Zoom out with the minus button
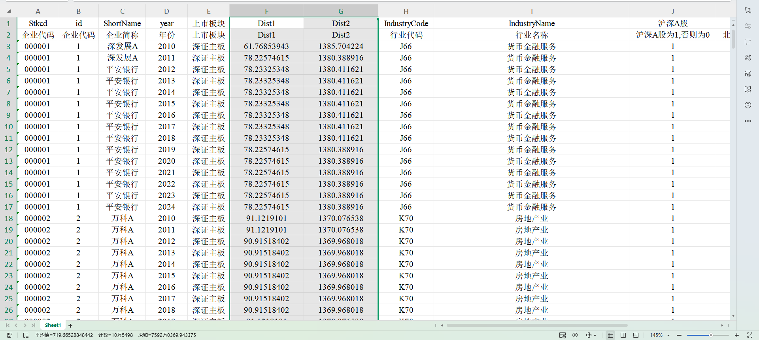Screen dimensions: 759x340 (x=679, y=335)
